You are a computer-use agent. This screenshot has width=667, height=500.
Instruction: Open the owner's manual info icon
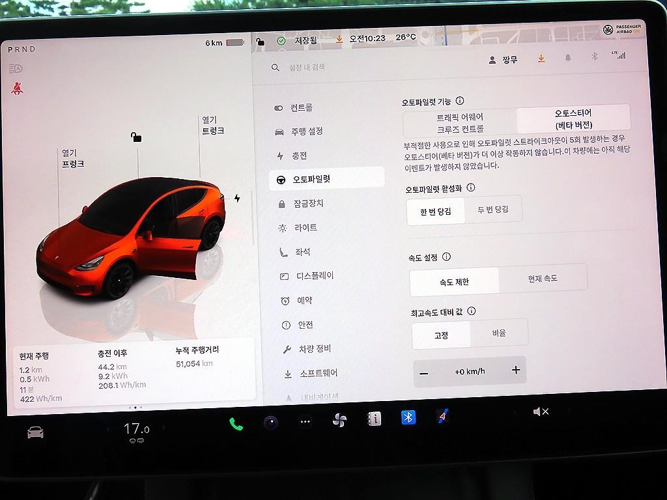[x=374, y=419]
